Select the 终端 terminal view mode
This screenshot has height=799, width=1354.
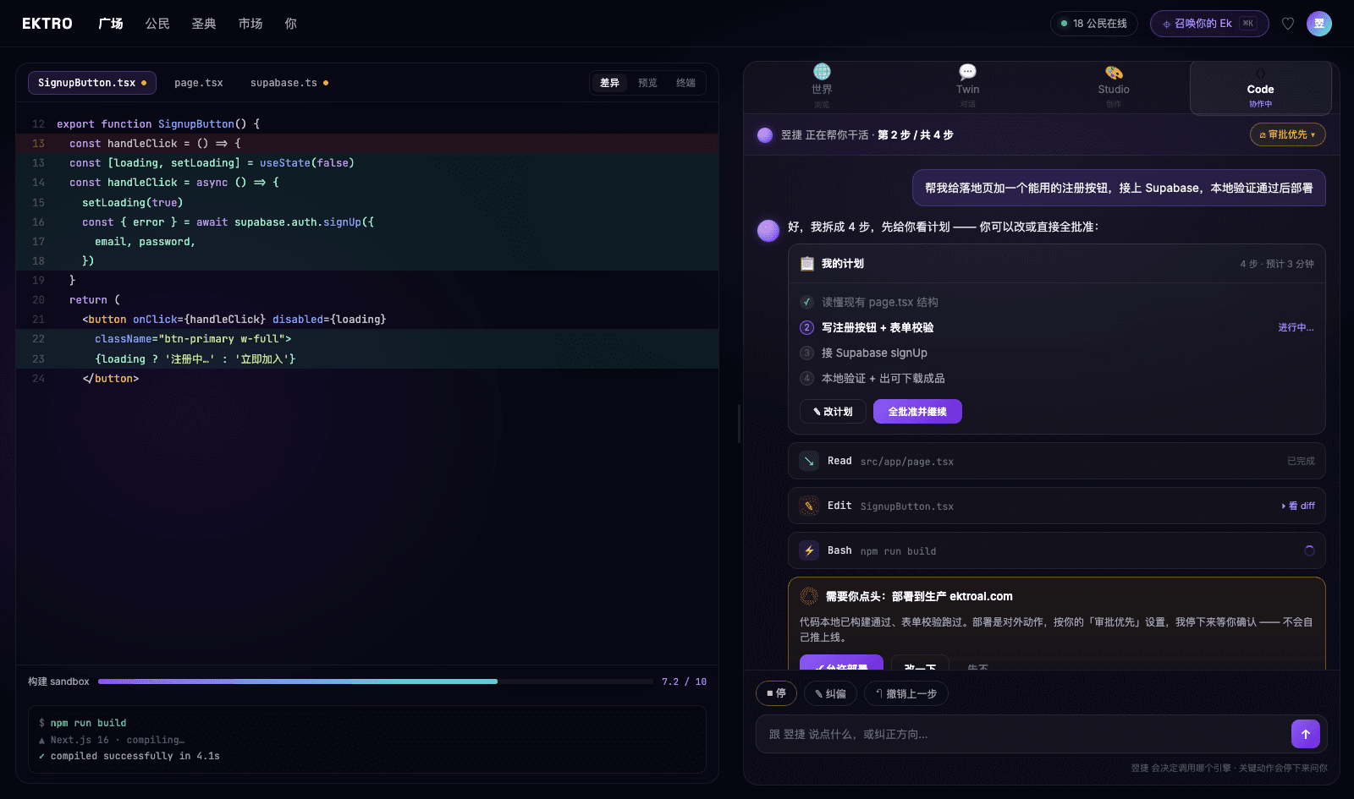(x=685, y=83)
